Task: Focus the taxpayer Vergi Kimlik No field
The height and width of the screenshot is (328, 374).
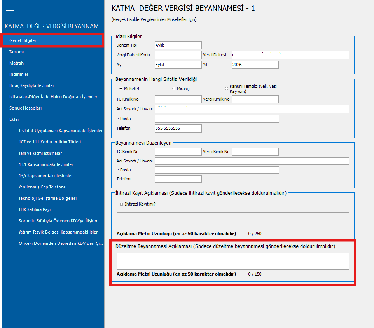Action: pos(255,99)
